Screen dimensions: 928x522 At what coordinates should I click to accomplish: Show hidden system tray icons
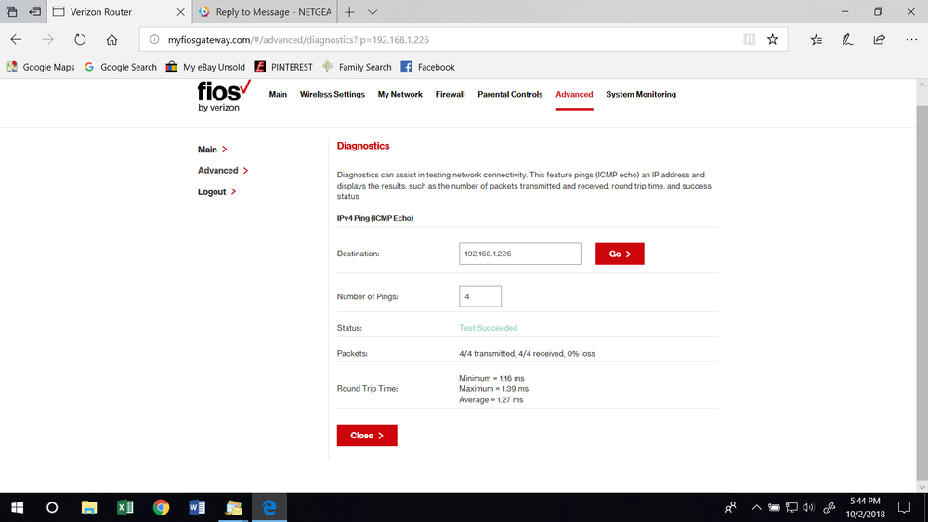coord(756,507)
